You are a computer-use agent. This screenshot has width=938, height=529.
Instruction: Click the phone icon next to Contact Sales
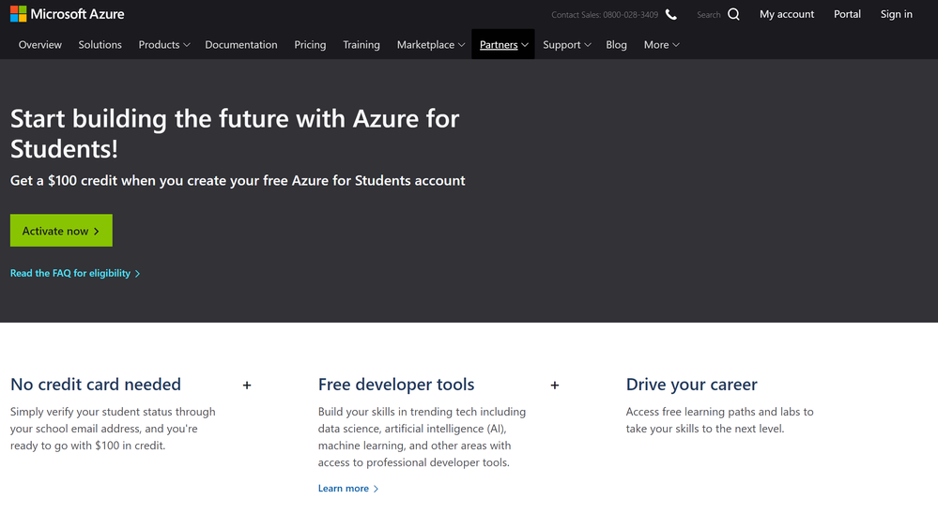click(x=670, y=14)
